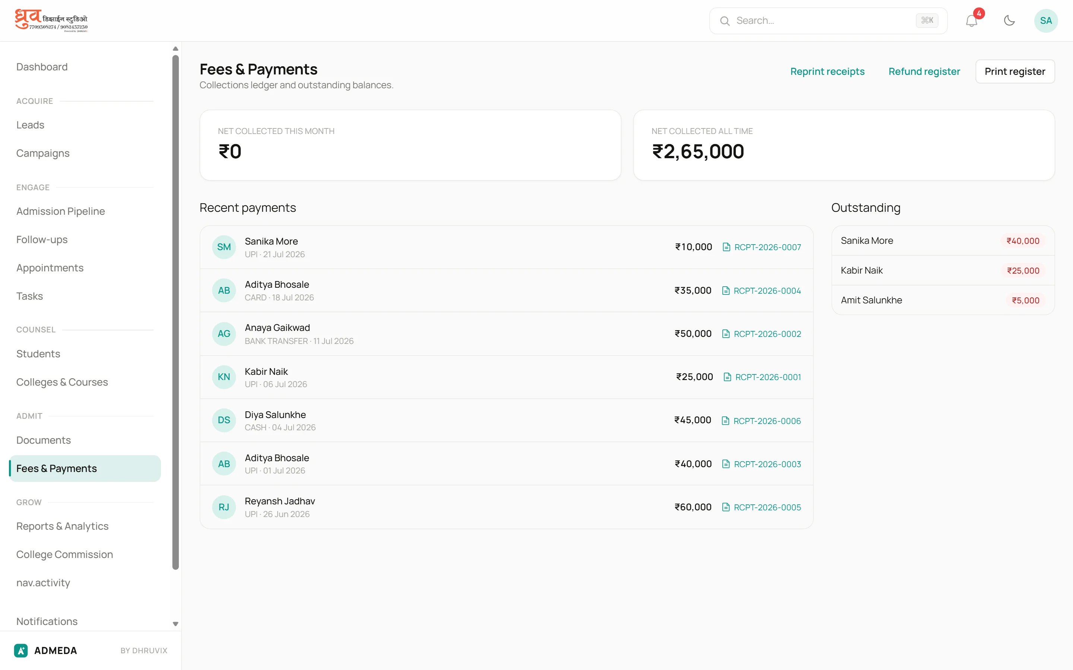Open receipt icon for RCPT-2026-0003
The width and height of the screenshot is (1073, 670).
(x=726, y=464)
